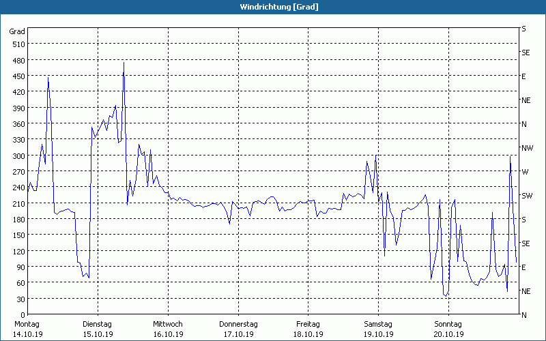This screenshot has width=546, height=341.
Task: Select the "450" axis value
Action: 18,76
